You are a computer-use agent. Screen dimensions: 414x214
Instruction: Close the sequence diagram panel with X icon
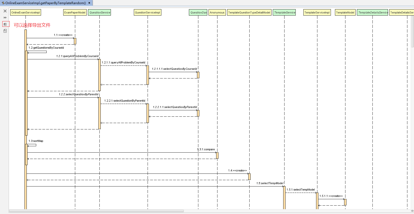click(x=5, y=11)
